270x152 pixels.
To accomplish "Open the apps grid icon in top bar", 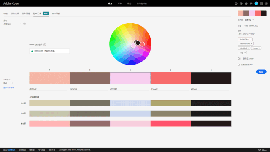I will tap(262, 3).
